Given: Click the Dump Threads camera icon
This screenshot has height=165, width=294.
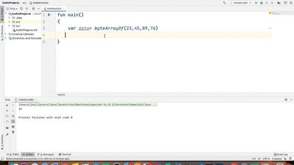Looking at the screenshot, I should (x=7, y=116).
